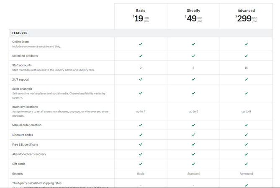This screenshot has height=188, width=280.
Task: Click the $49 Shopify price
Action: [x=193, y=18]
